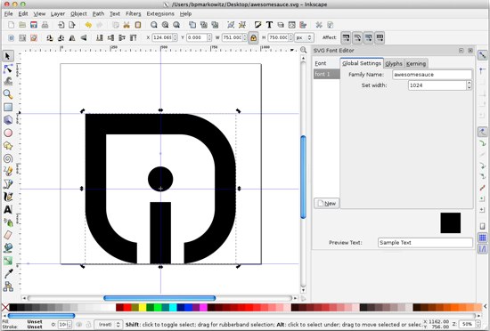Select the Selector arrow tool
This screenshot has width=490, height=331.
8,56
